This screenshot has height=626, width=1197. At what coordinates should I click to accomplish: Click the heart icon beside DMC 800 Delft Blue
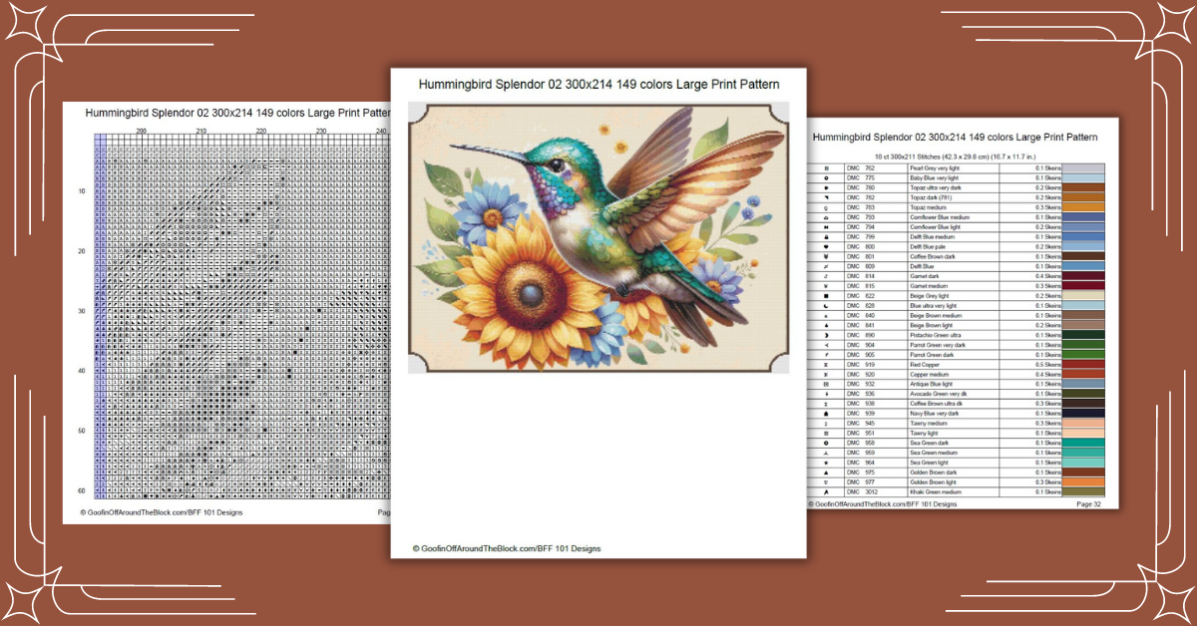tap(826, 246)
